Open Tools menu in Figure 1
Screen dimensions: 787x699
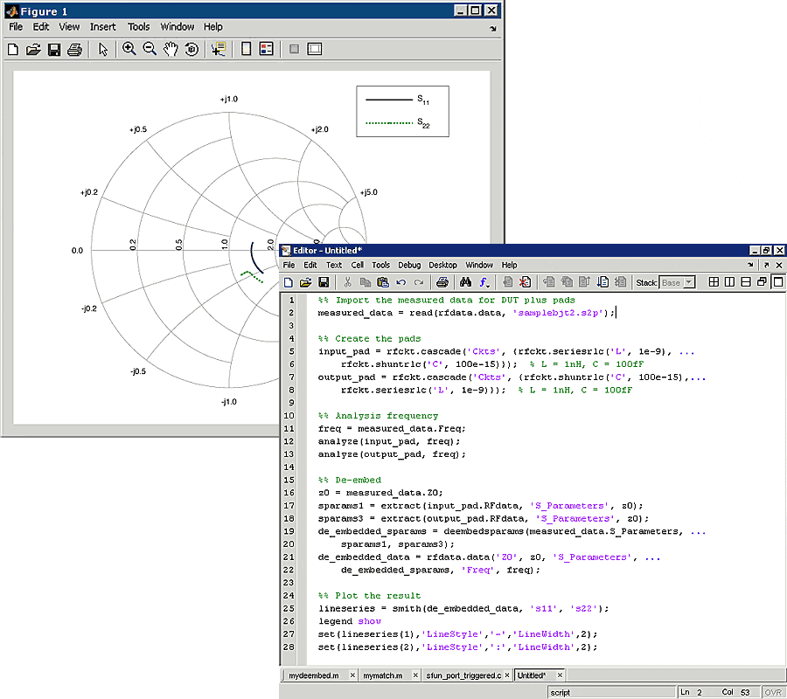[x=138, y=26]
